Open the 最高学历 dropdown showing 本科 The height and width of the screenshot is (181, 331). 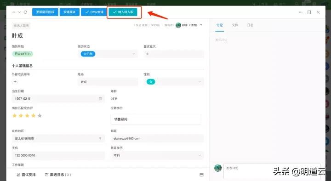tap(157, 155)
